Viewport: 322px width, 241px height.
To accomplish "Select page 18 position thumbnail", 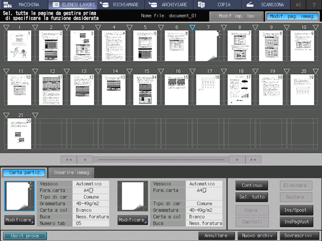I will pyautogui.click(x=239, y=90).
